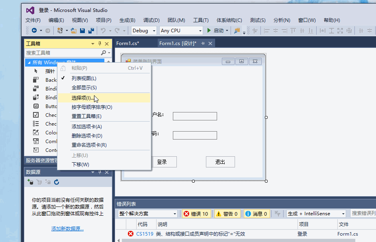
Task: Click the Align Bottoms layout icon
Action: [x=311, y=30]
